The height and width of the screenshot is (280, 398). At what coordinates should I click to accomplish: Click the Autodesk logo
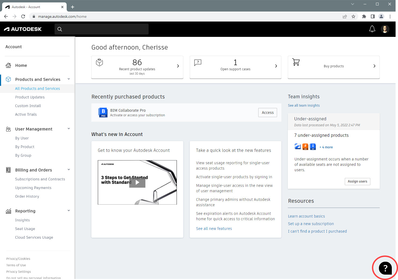23,29
